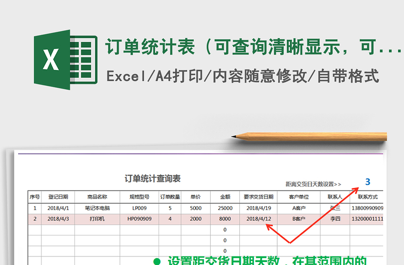Select the 商品名称 column header
Viewport: 404px width, 265px height.
click(x=97, y=197)
